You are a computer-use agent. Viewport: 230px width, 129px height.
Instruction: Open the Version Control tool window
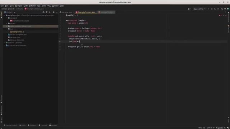10,125
